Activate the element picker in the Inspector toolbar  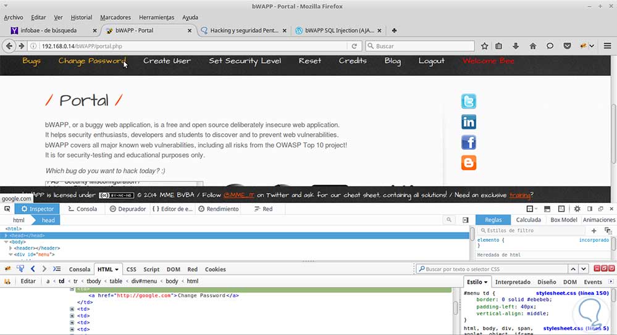(x=7, y=209)
